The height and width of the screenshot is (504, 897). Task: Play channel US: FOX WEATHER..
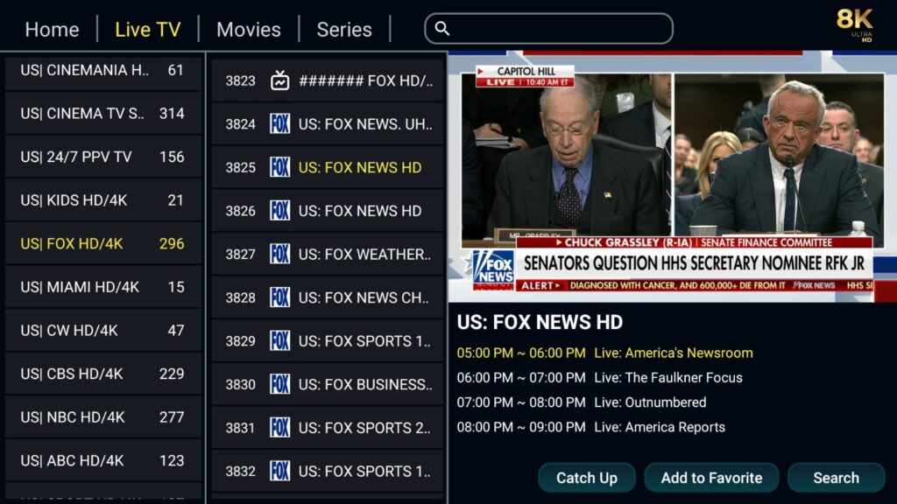pyautogui.click(x=328, y=255)
